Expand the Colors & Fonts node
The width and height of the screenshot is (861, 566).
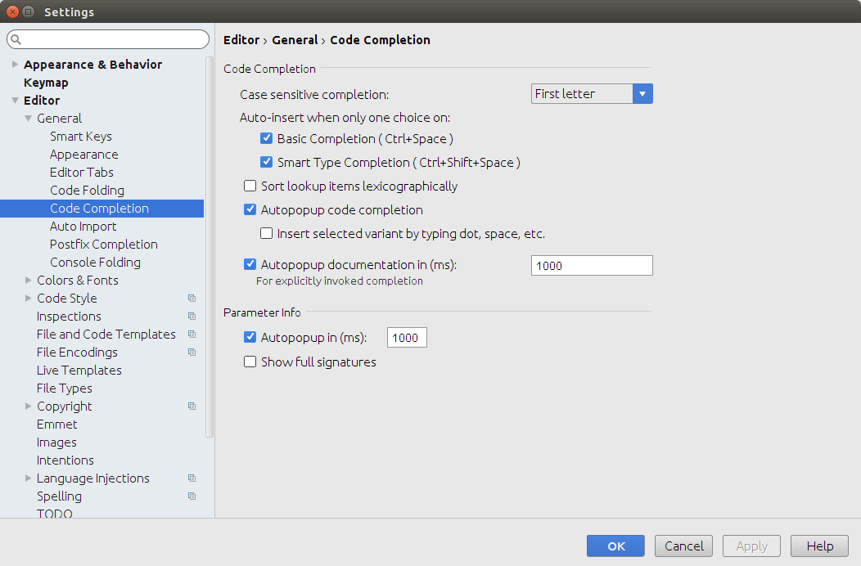[29, 281]
